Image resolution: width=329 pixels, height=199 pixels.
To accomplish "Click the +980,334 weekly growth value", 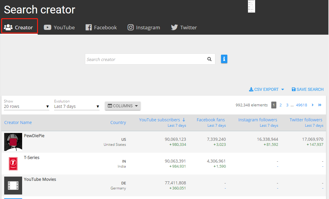I will click(x=178, y=145).
